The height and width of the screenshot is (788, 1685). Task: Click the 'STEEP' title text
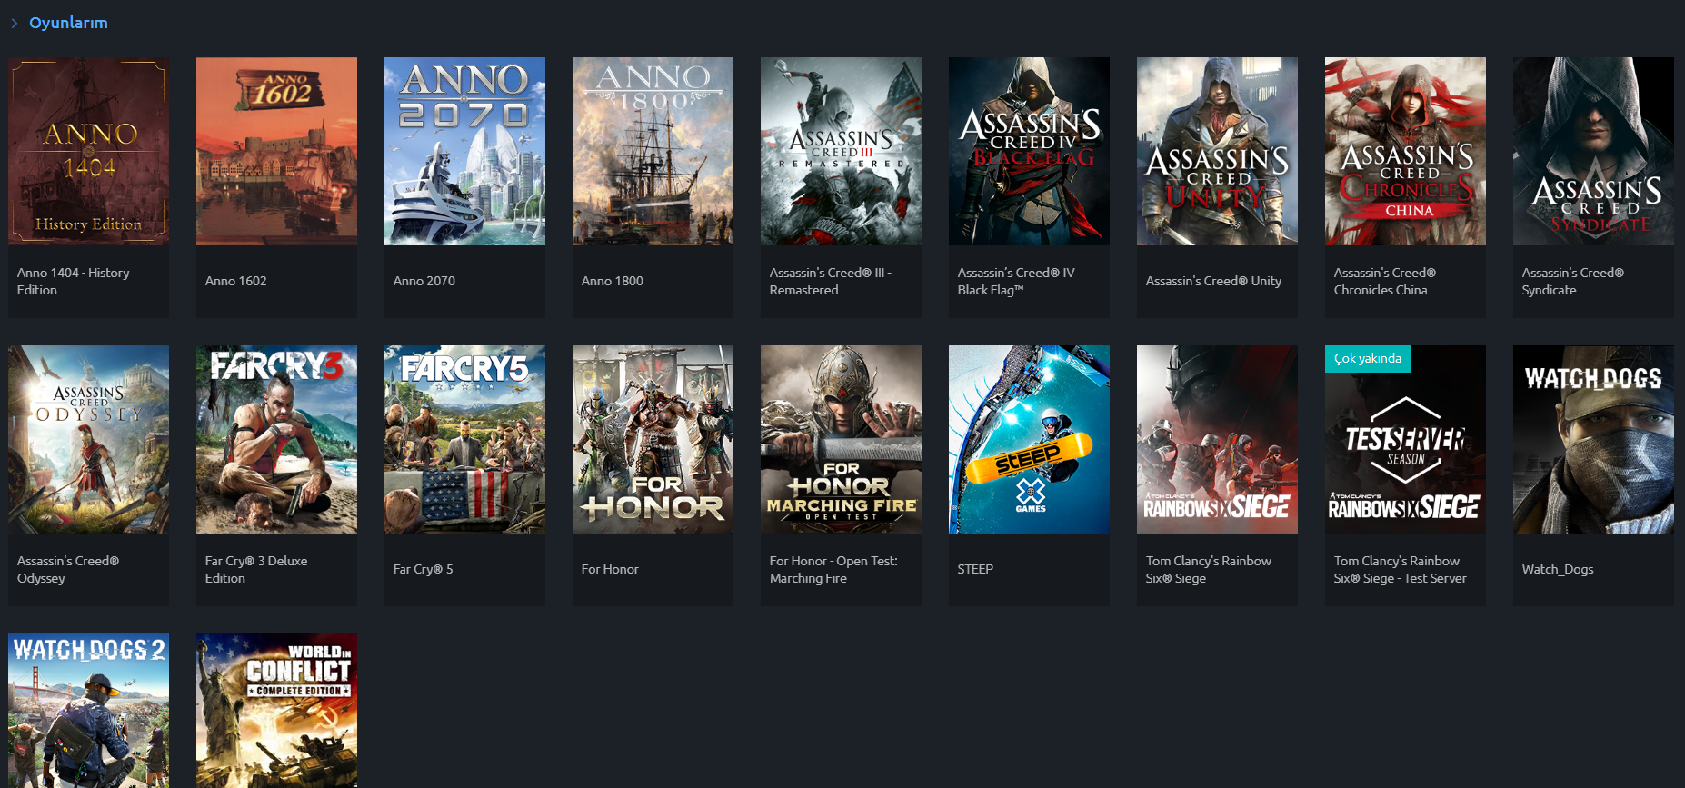975,570
